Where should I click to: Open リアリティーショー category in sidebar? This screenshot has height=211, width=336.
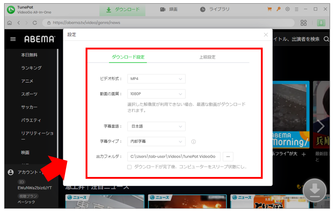37,136
